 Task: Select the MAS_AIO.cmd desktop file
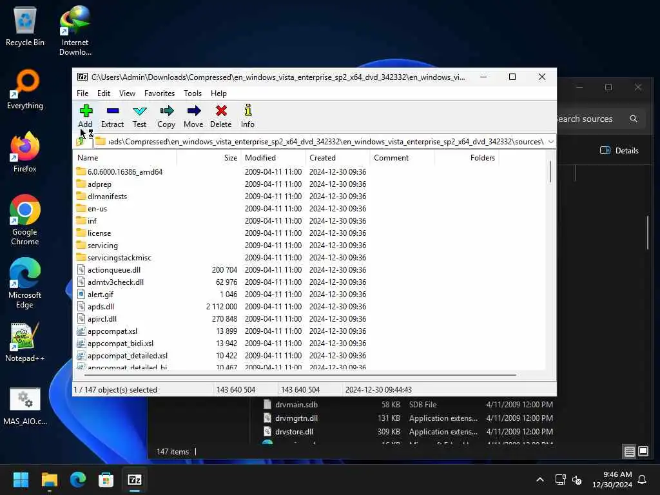(x=25, y=406)
